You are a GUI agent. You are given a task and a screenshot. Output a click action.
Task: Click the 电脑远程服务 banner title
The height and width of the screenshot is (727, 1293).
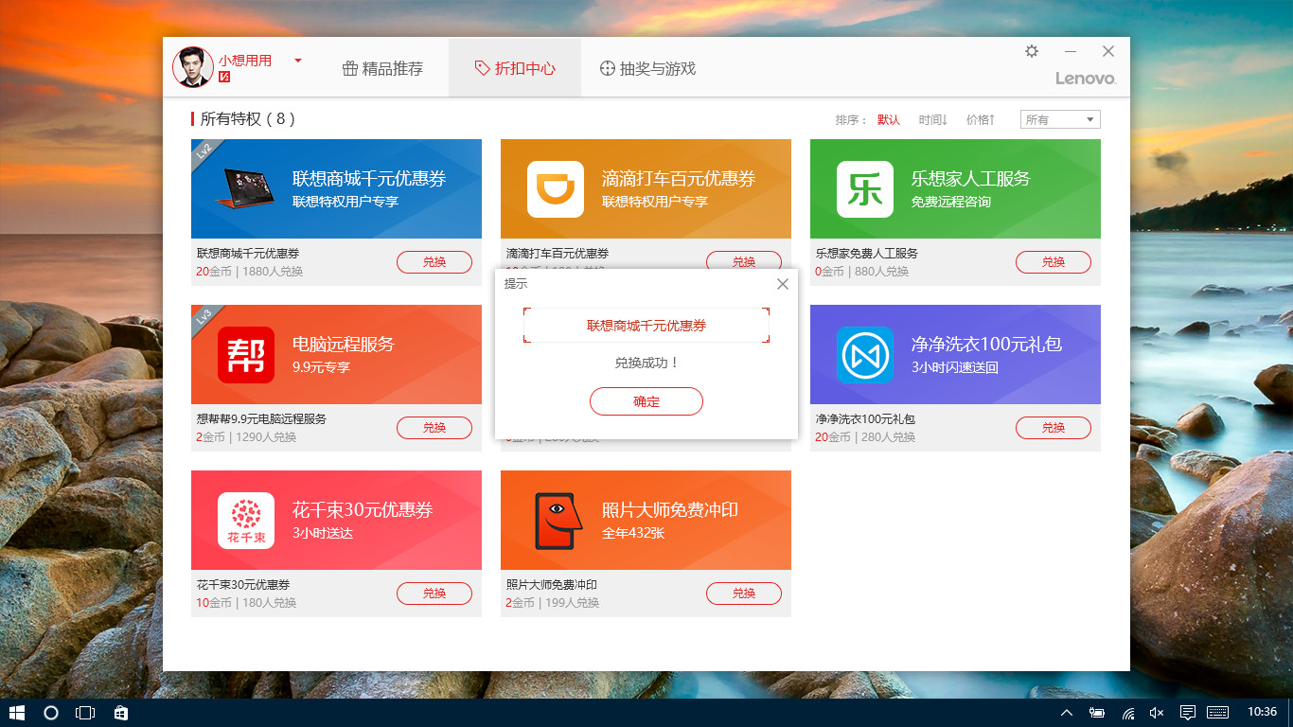[343, 345]
